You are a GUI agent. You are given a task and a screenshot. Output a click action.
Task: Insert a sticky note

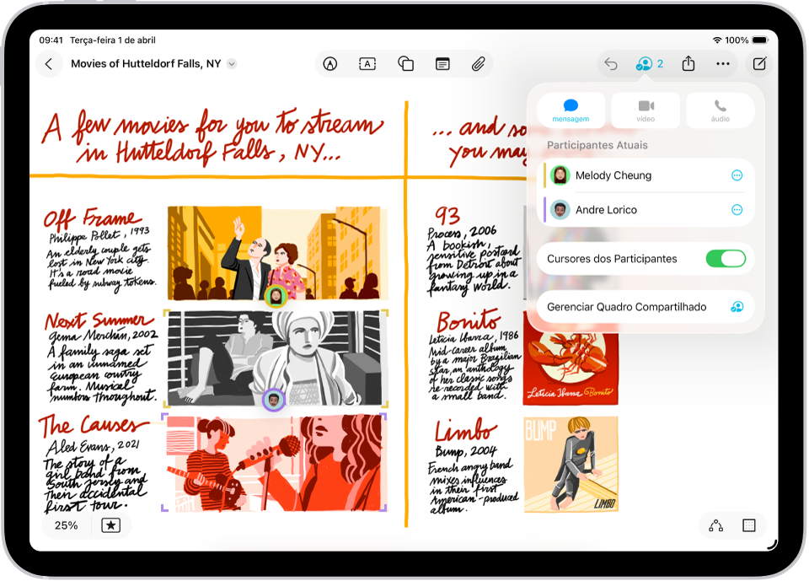(442, 63)
